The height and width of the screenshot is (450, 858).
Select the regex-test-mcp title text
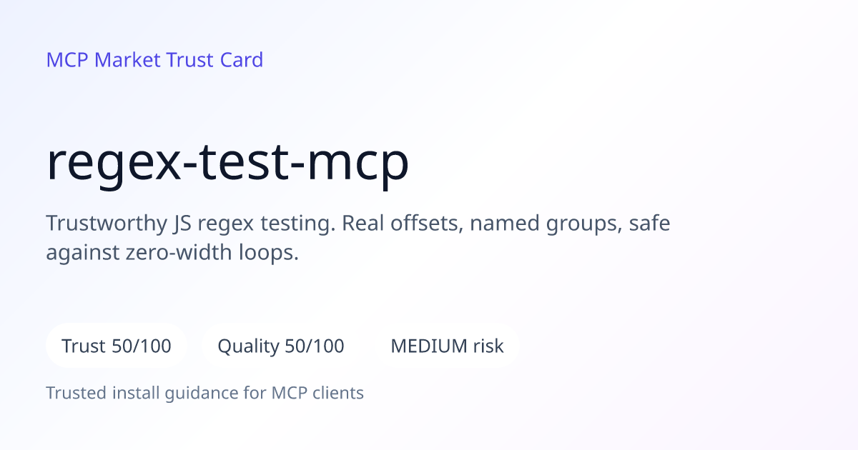227,164
